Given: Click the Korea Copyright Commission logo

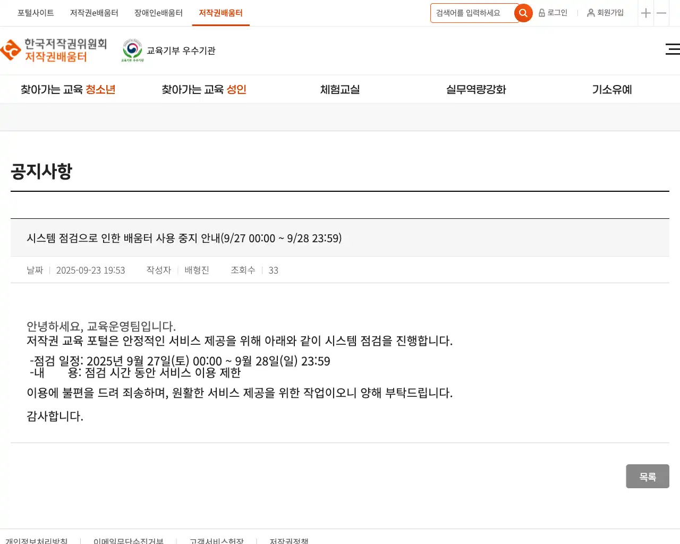Looking at the screenshot, I should click(54, 50).
